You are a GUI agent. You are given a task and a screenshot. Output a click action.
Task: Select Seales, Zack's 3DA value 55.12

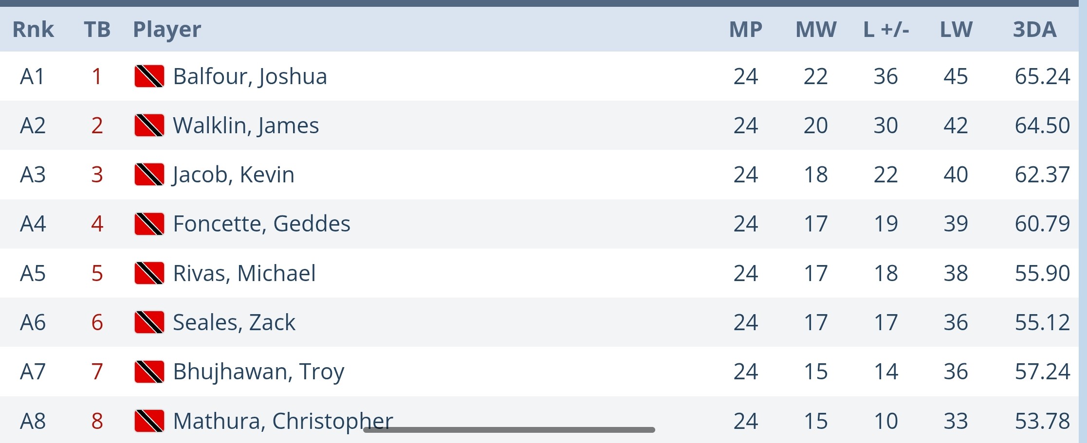(x=1042, y=322)
